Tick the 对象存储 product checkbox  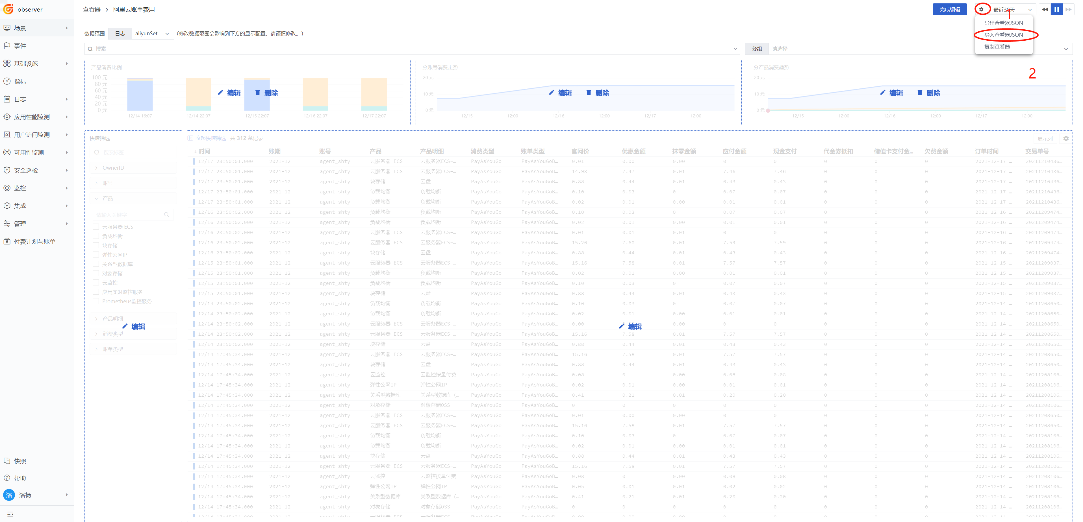pos(96,273)
